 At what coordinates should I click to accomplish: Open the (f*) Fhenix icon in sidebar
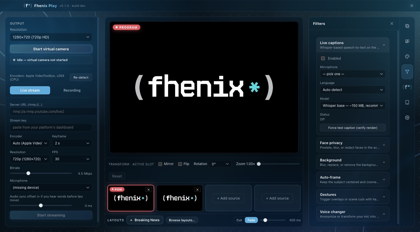407,87
